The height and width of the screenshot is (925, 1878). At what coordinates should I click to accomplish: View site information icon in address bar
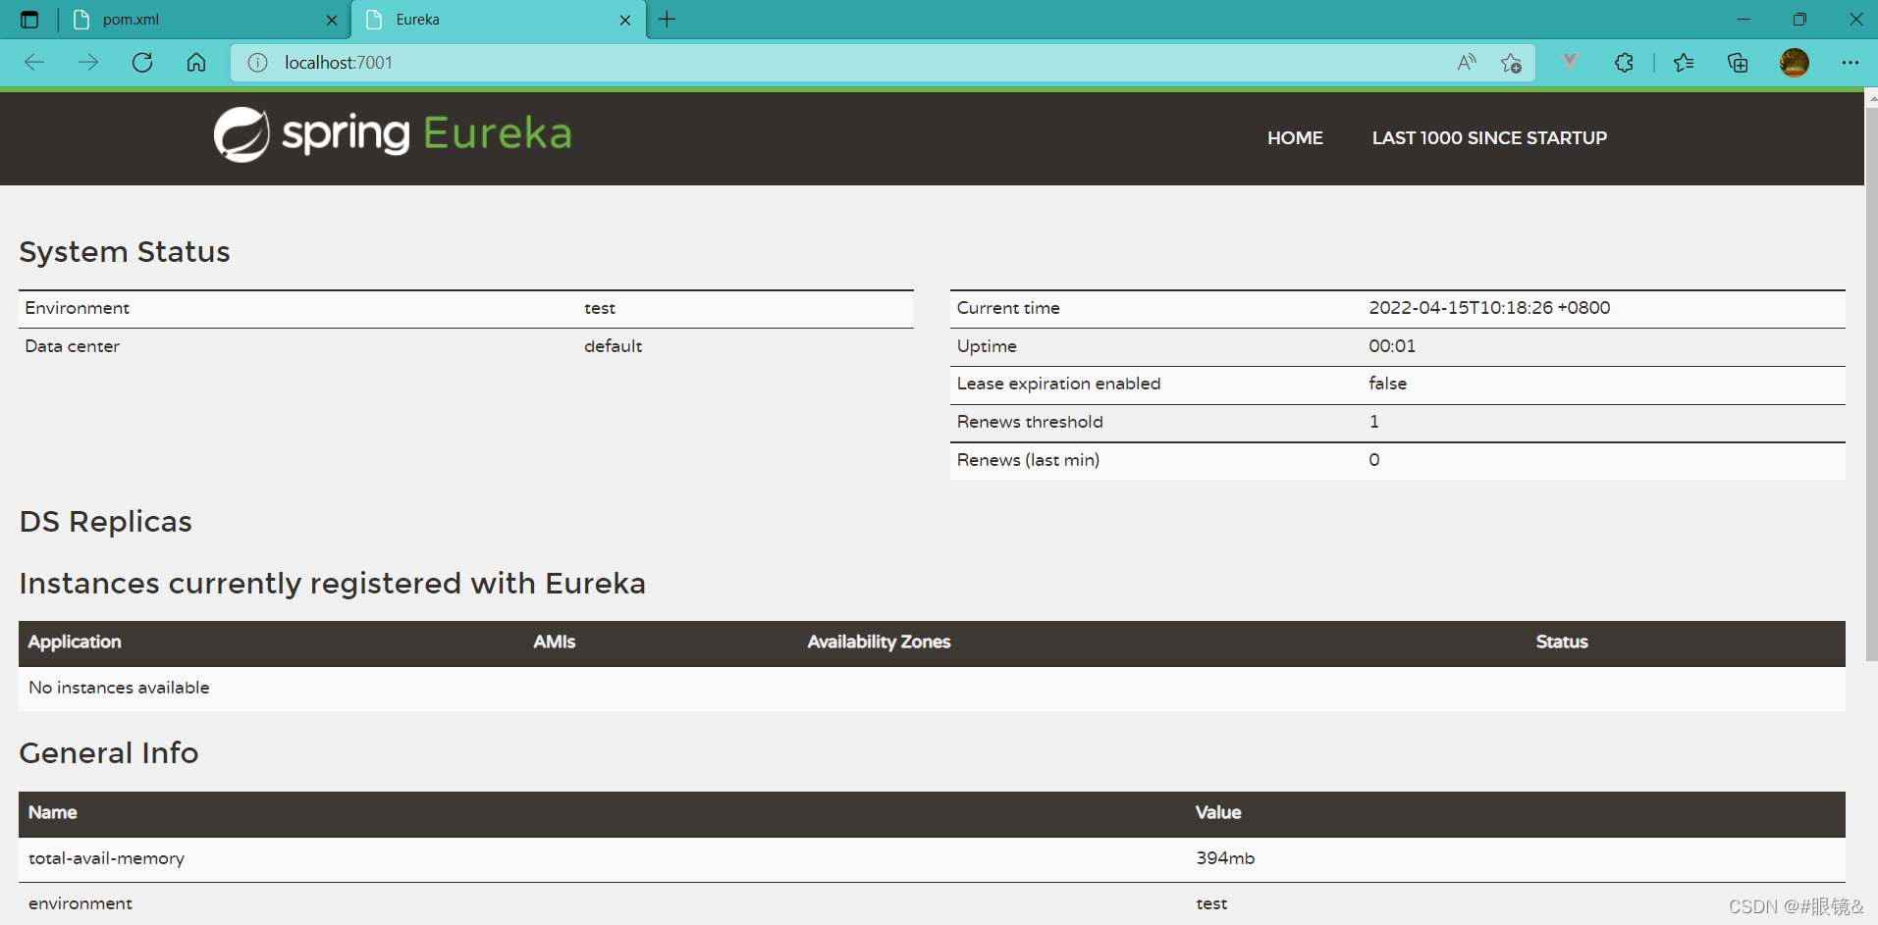point(257,63)
